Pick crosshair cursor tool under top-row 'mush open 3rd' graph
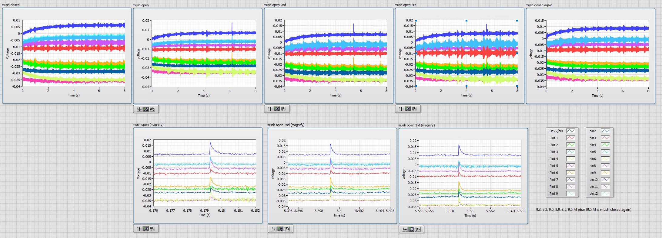Screen dimensions: 662x238 (401, 109)
